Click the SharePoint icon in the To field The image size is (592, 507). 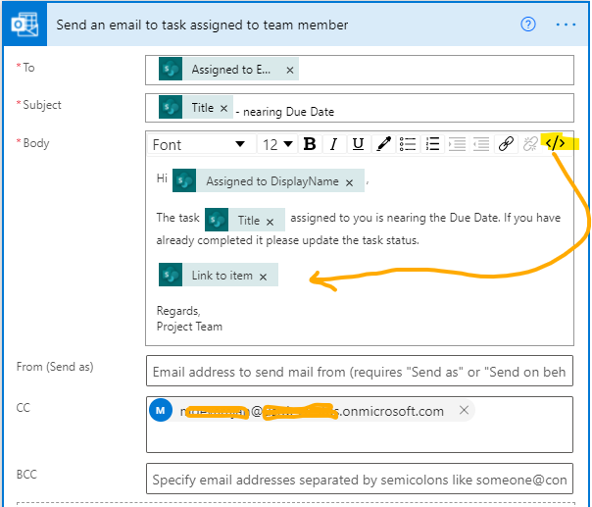[x=171, y=69]
